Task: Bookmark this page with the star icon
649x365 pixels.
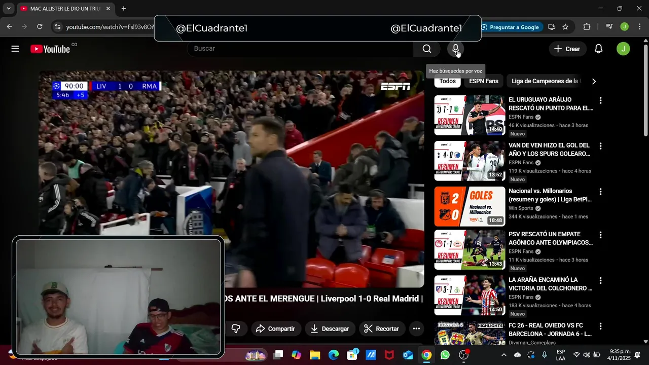Action: [x=565, y=27]
